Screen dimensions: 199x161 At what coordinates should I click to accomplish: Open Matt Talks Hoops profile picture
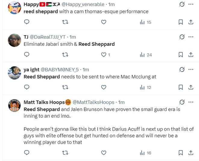click(x=14, y=105)
